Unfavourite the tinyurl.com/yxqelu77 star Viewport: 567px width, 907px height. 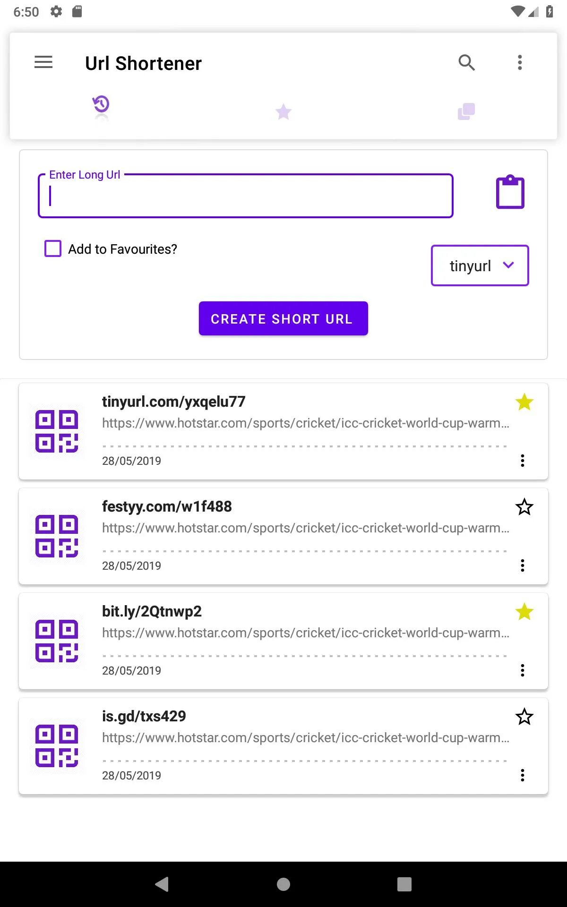(x=524, y=402)
